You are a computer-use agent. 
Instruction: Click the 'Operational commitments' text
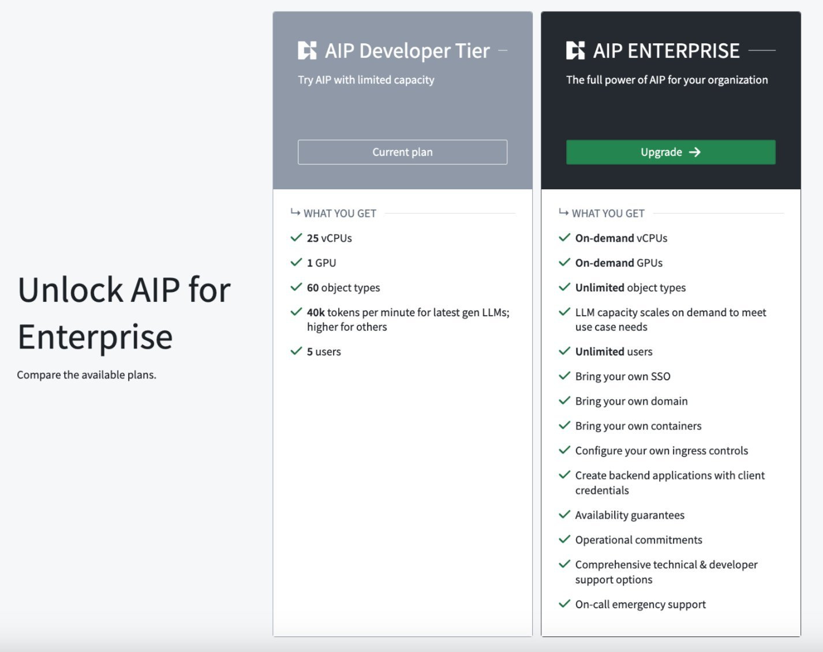pyautogui.click(x=638, y=540)
